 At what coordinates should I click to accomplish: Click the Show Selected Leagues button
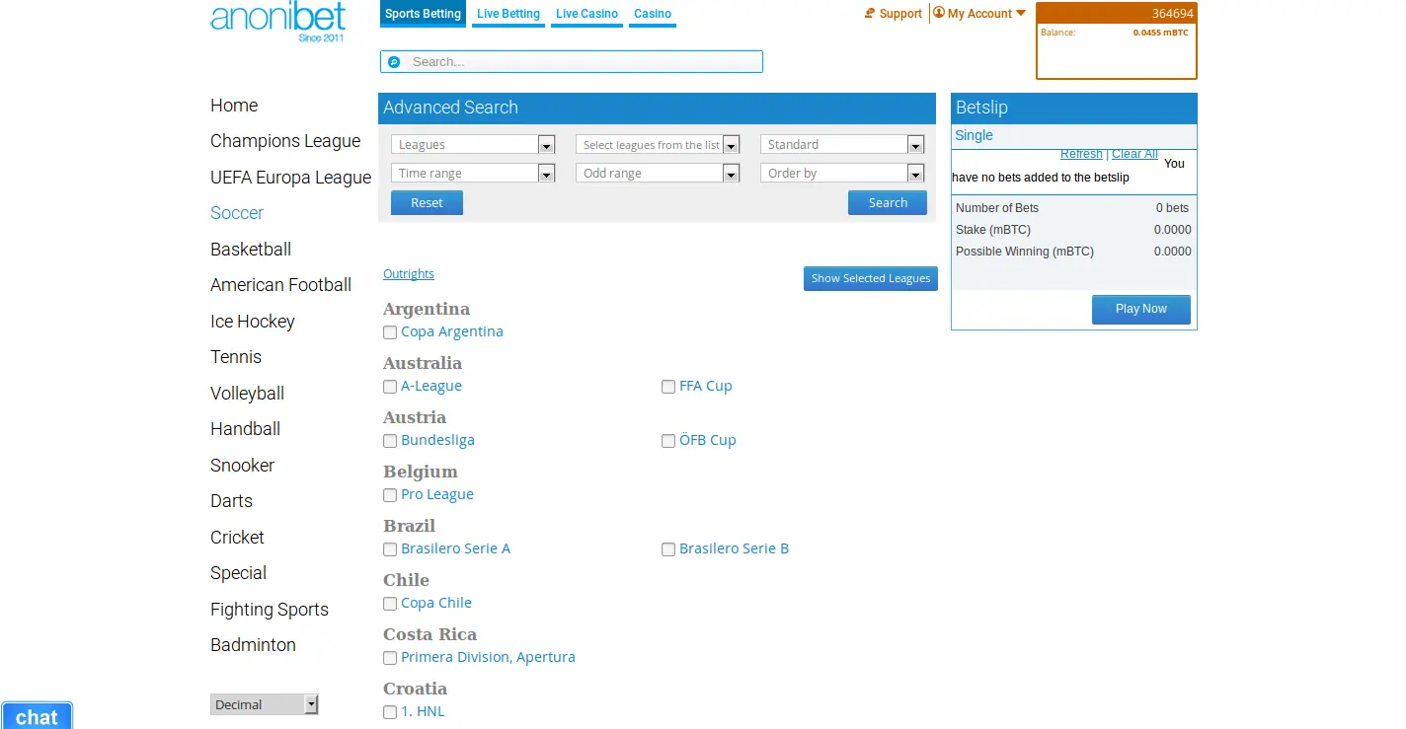pyautogui.click(x=871, y=279)
